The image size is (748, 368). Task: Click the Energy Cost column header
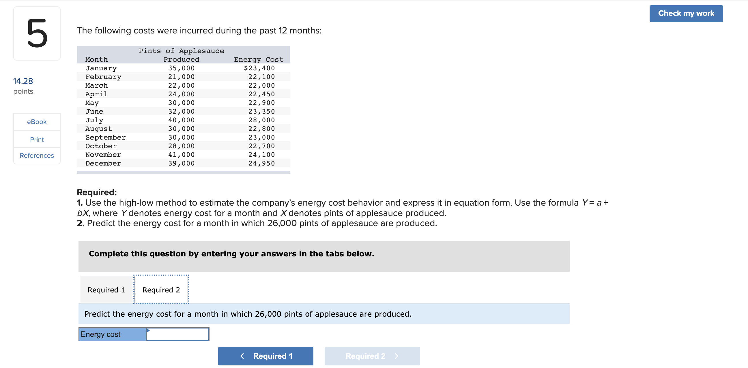tap(259, 59)
